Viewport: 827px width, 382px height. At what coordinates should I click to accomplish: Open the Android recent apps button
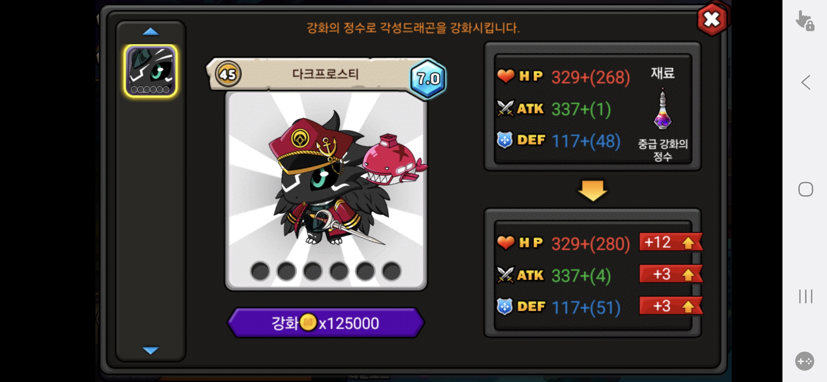coord(806,296)
